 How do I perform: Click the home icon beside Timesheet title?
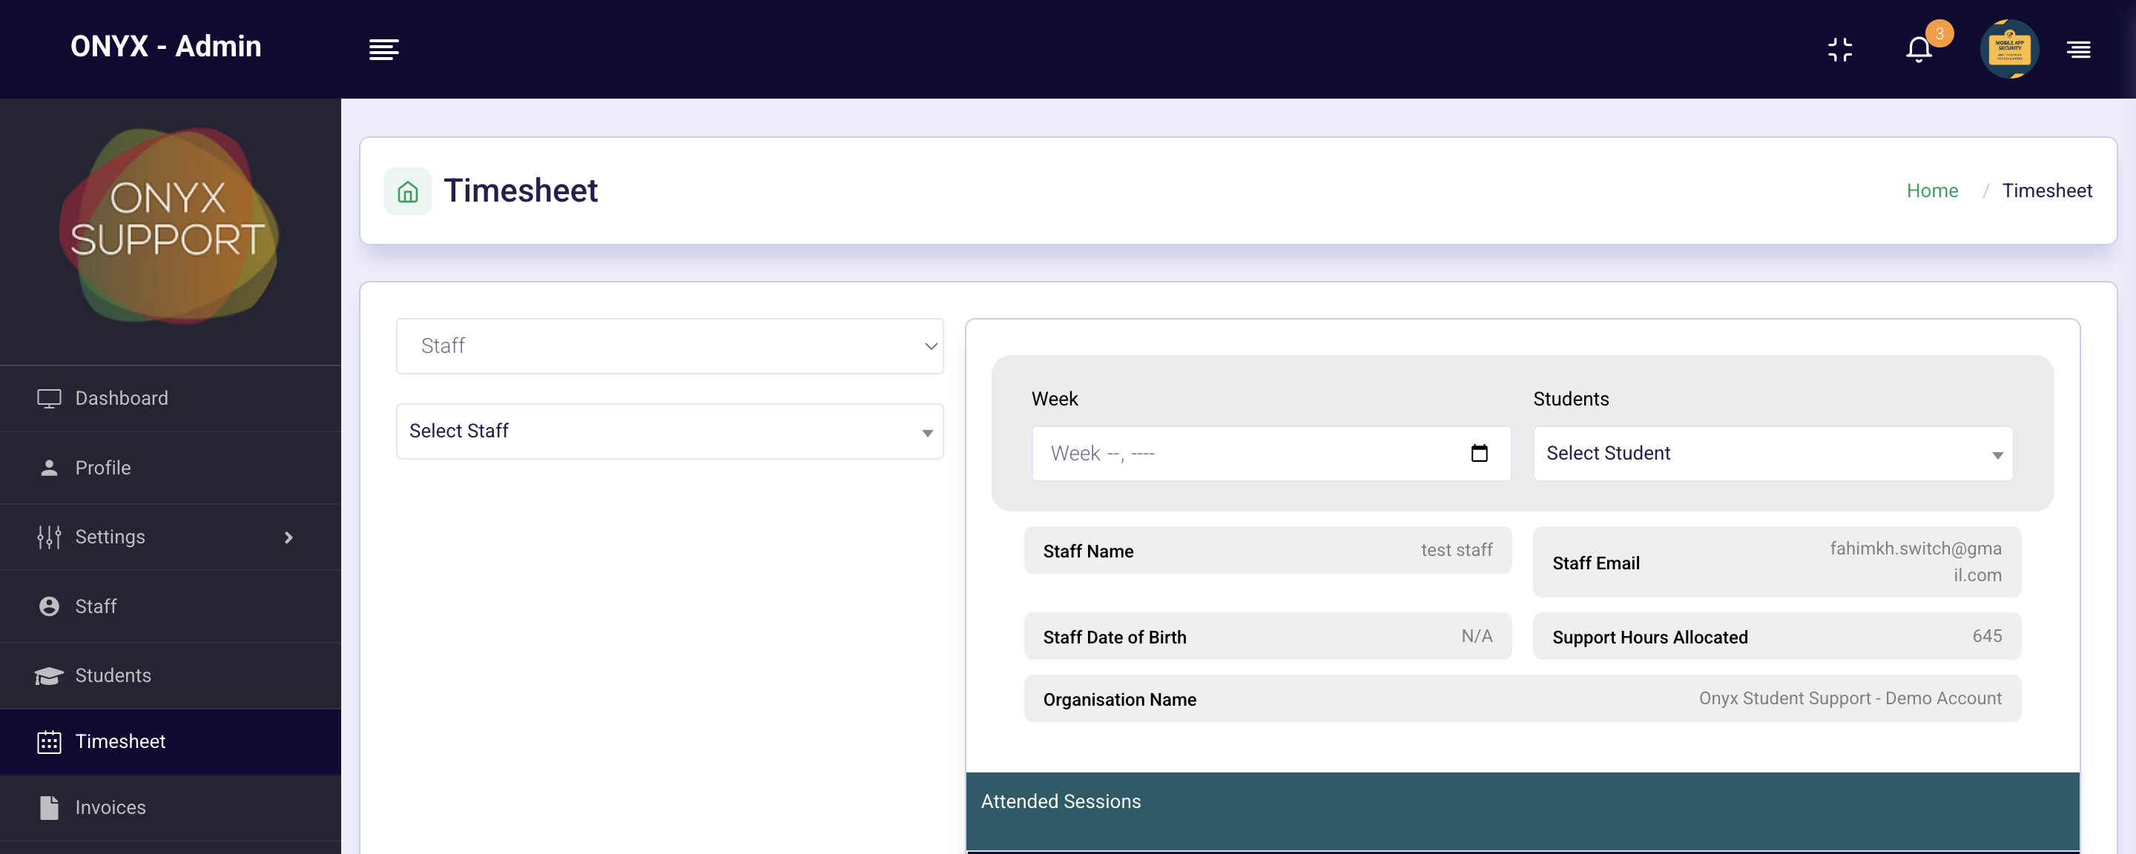click(408, 191)
